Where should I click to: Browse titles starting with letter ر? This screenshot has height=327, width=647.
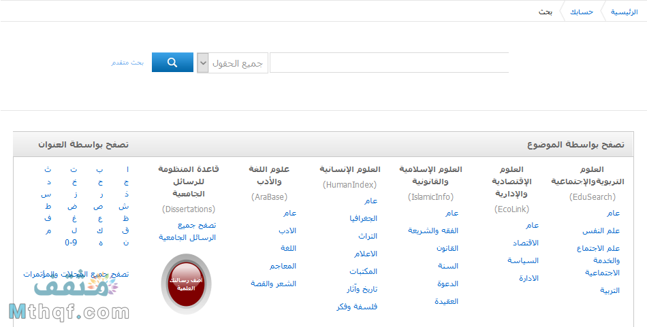(x=101, y=195)
